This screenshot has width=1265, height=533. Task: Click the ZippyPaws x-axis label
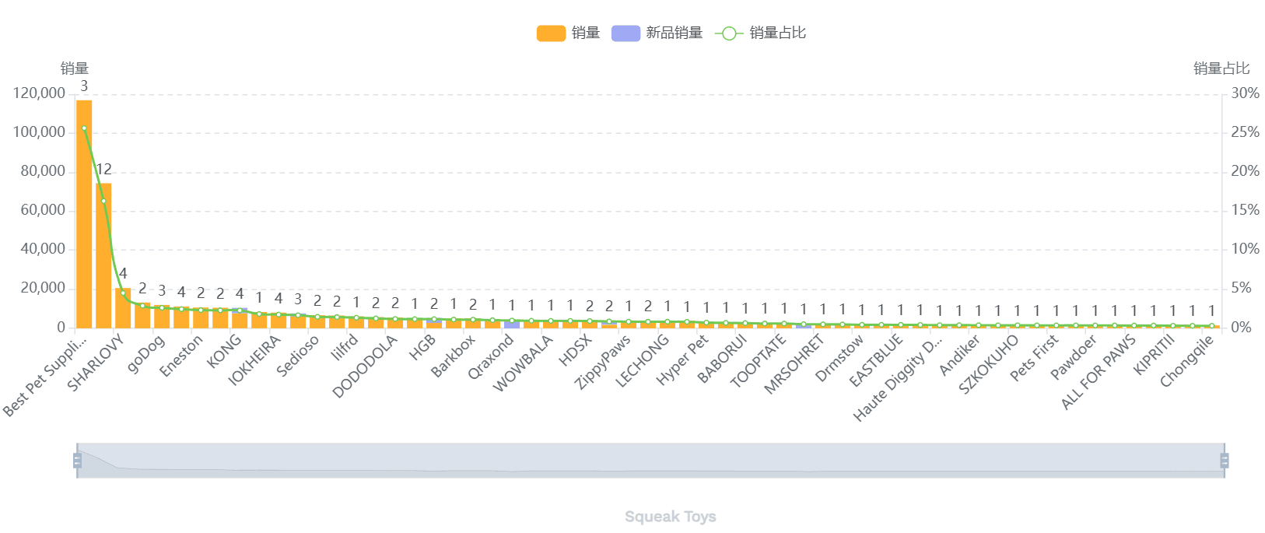click(x=603, y=362)
